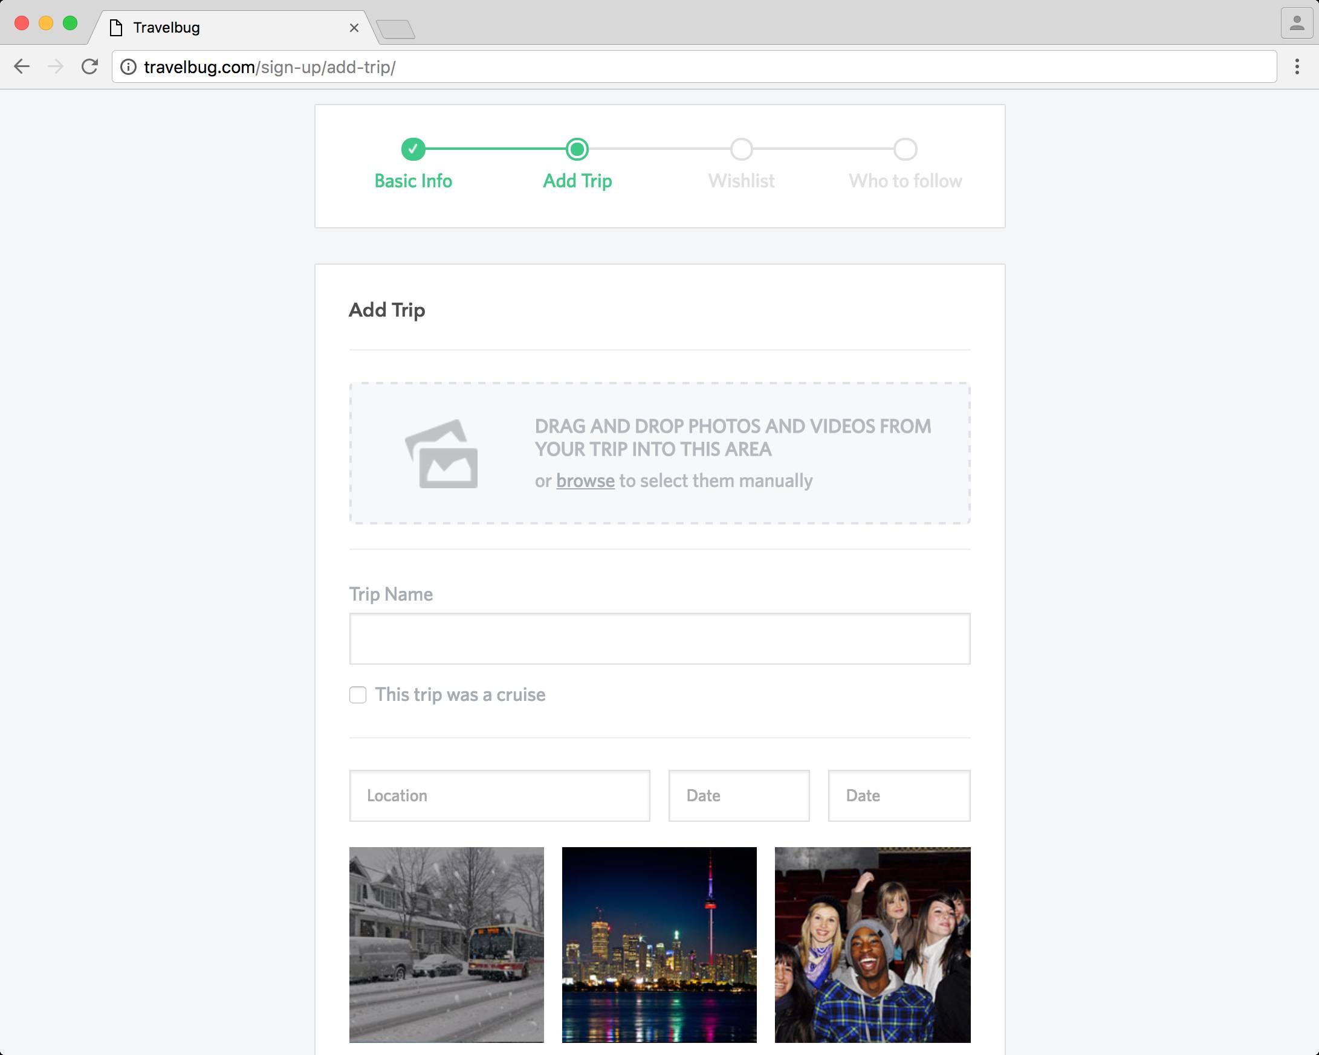Screen dimensions: 1319x1055
Task: Select the Add Trip step in the progress bar
Action: pyautogui.click(x=576, y=149)
